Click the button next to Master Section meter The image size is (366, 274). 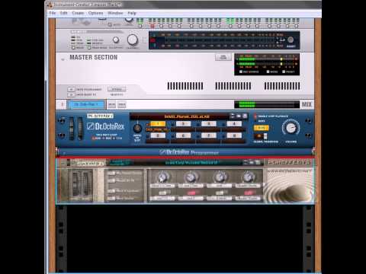[x=223, y=57]
